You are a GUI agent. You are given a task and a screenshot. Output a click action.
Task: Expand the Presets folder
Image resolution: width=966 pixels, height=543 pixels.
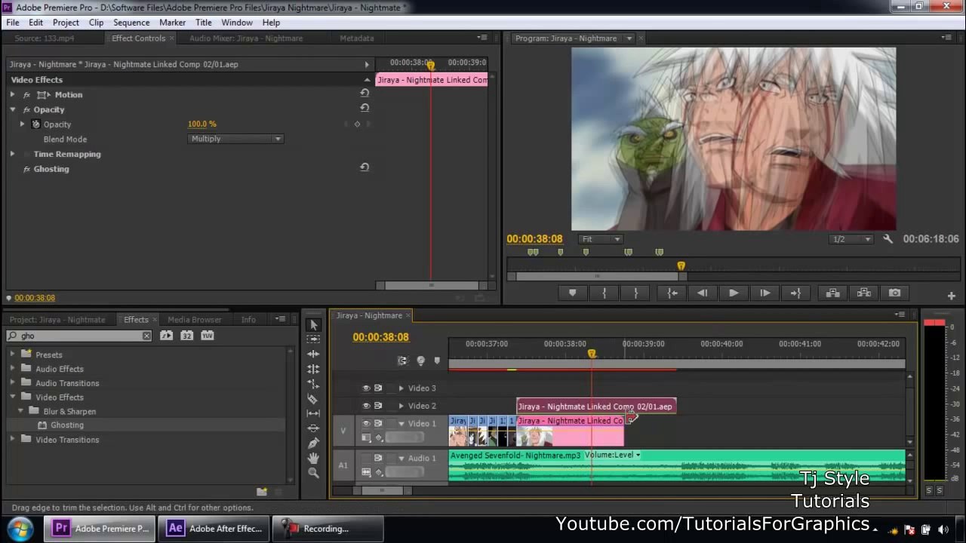12,354
